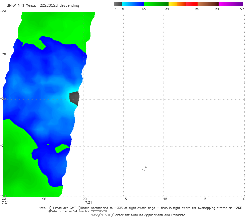247x217 pixels.
Task: Click the title 'SMAP NRT Winds 20220528 descending'
Action: [x=43, y=6]
